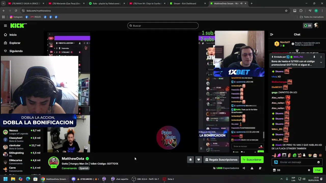The width and height of the screenshot is (326, 183).
Task: Open the INGLES bookmark folder
Action: [x=36, y=17]
